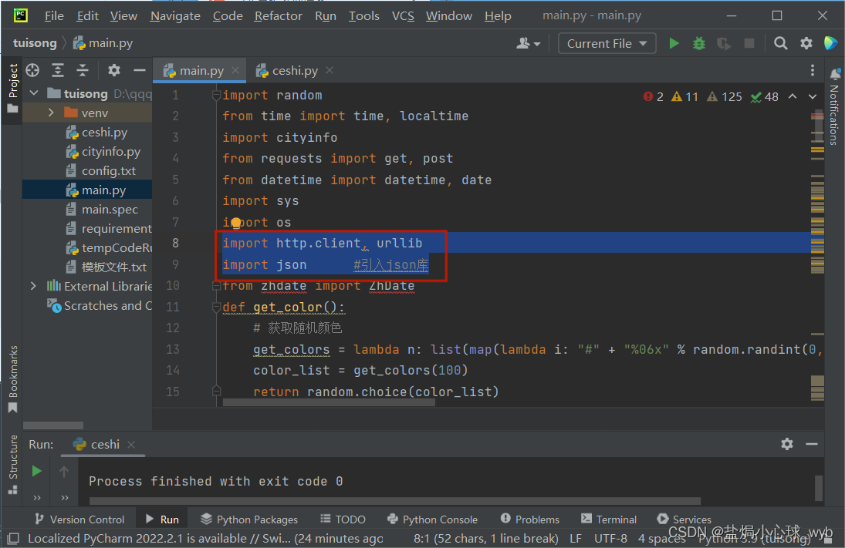The image size is (845, 548).
Task: Toggle the Structure side tool window
Action: (12, 463)
